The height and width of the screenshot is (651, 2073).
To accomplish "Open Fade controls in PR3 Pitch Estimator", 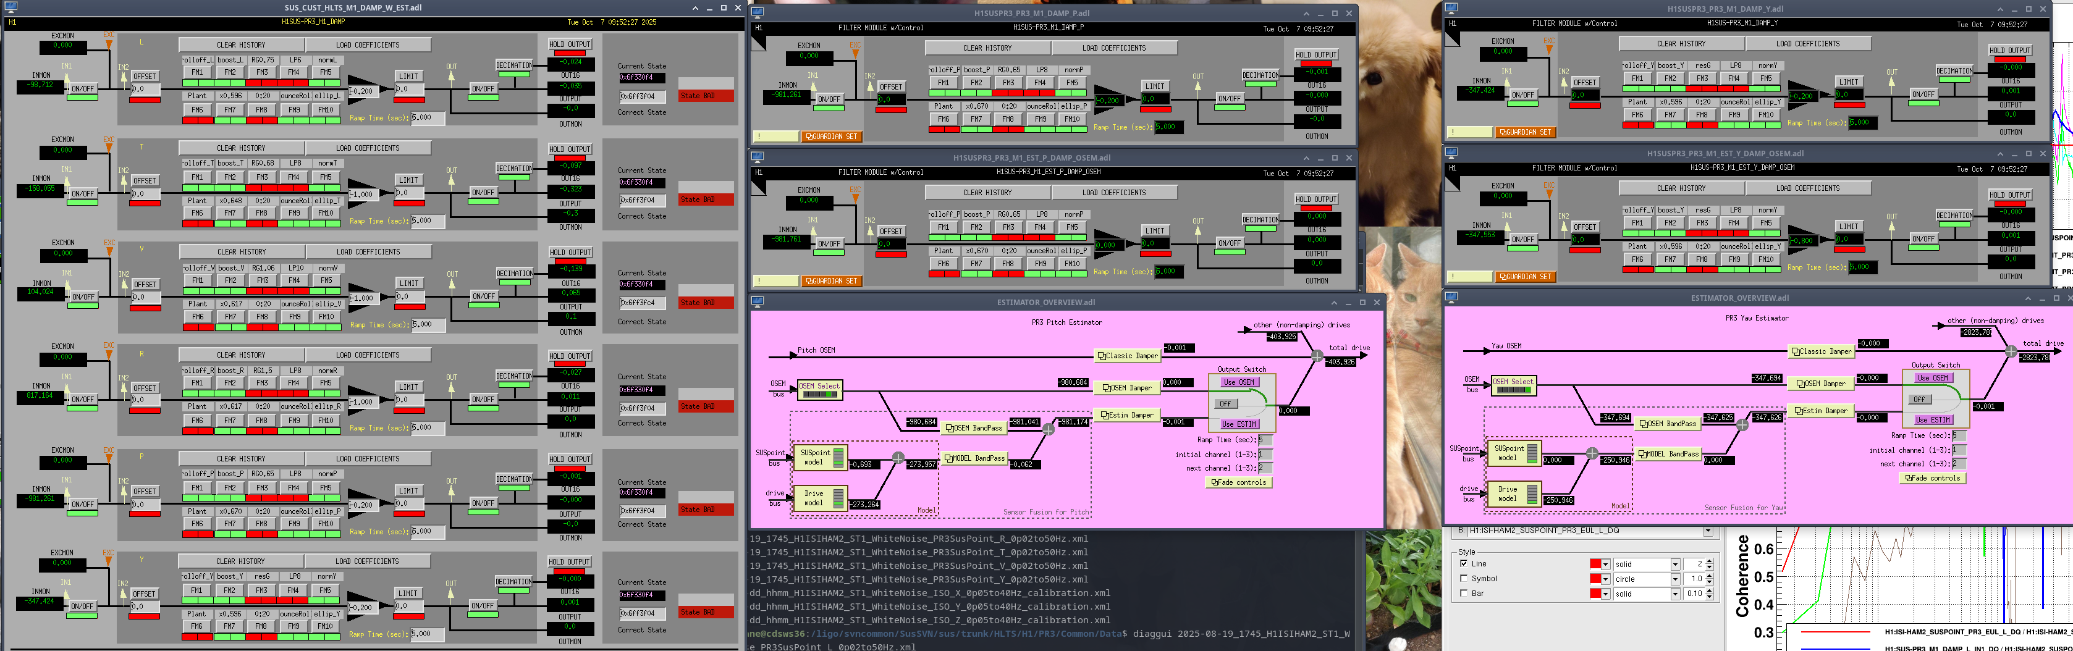I will (x=1239, y=483).
